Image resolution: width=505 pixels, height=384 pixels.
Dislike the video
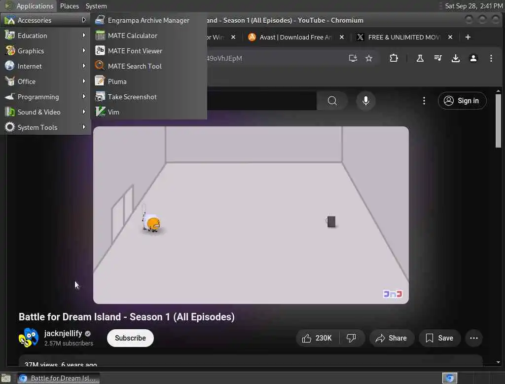tap(351, 338)
